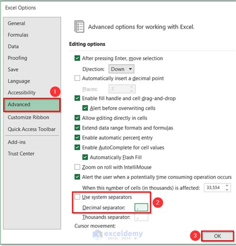Enable Automatically insert a decimal point

(77, 78)
